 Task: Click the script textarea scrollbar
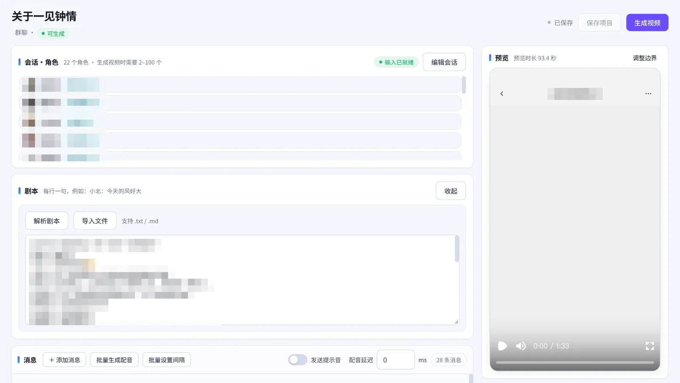[x=457, y=249]
